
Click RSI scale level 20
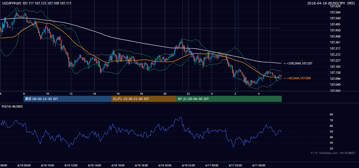pos(331,148)
